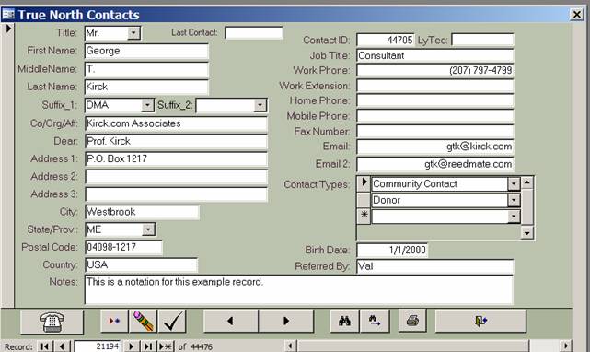Image resolution: width=590 pixels, height=352 pixels.
Task: Click horizontal scrollbar right arrow at bottom
Action: [565, 346]
